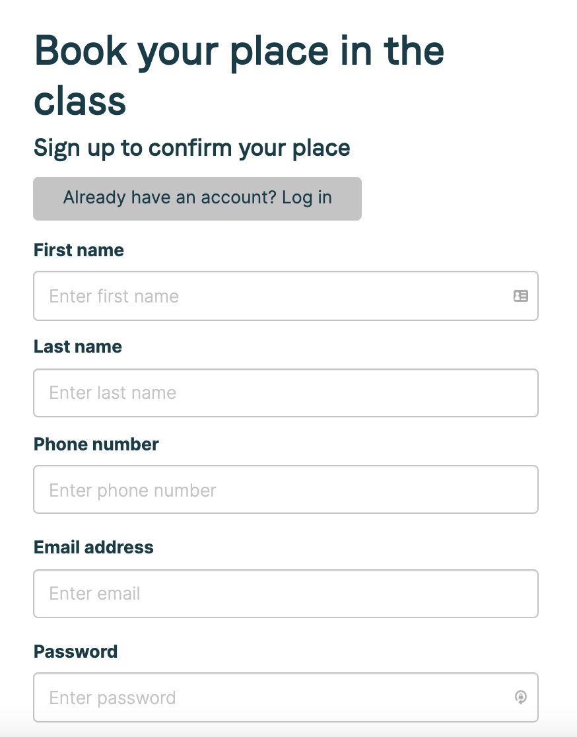Click 'Log in' text on gray button
Screen dimensions: 577x737
pyautogui.click(x=306, y=197)
